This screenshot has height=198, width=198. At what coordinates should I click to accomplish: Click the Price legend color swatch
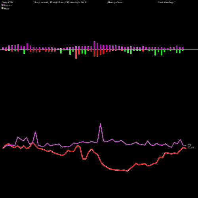2,8
